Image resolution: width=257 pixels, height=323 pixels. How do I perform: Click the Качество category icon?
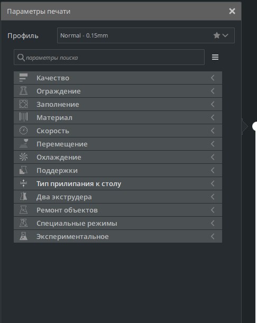23,78
